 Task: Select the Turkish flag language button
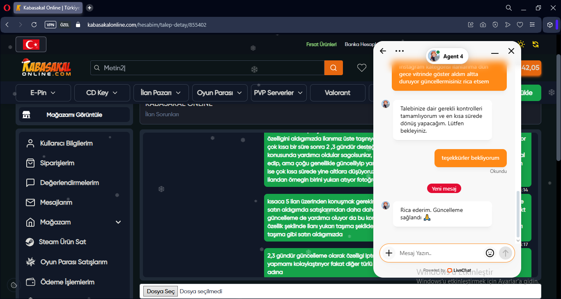click(31, 44)
